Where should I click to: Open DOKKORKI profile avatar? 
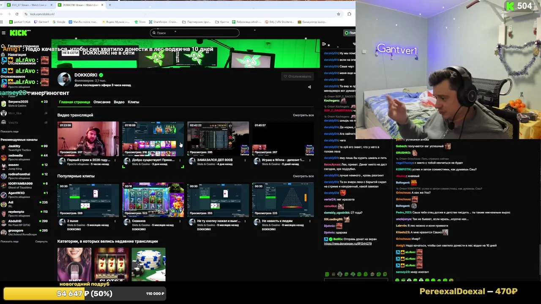tap(64, 80)
